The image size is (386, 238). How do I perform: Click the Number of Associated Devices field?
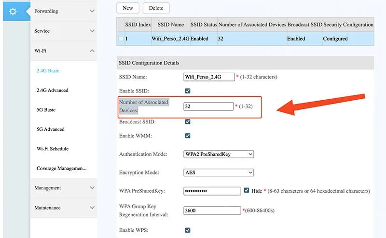pyautogui.click(x=208, y=106)
